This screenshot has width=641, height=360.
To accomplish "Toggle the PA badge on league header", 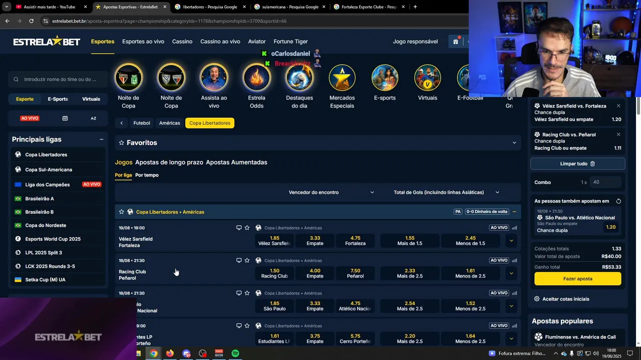I will click(x=458, y=212).
